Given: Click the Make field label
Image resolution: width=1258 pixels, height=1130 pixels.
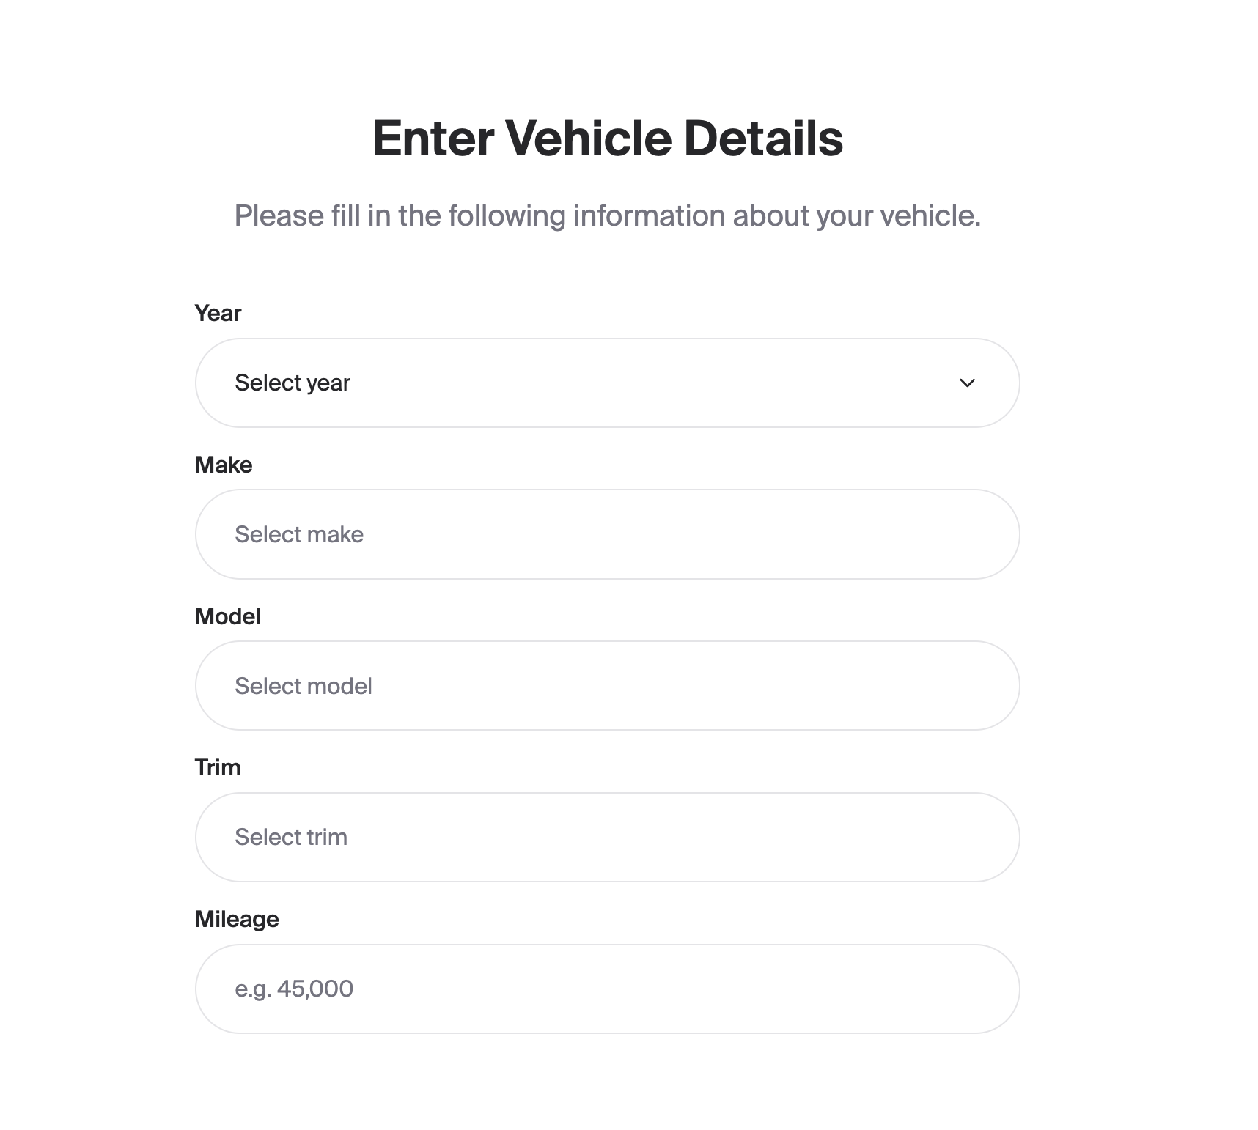Looking at the screenshot, I should point(224,465).
